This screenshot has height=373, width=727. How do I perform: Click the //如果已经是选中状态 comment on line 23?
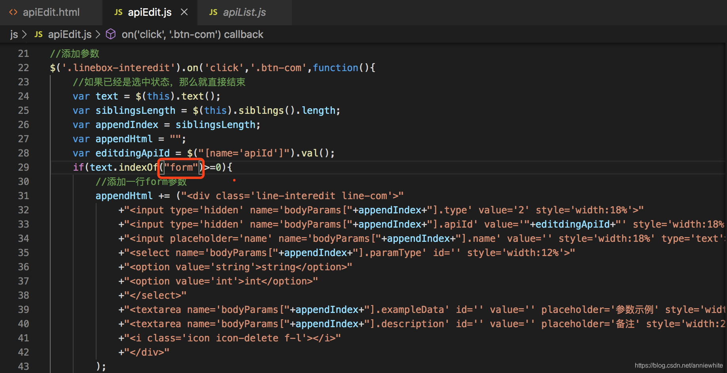(159, 82)
